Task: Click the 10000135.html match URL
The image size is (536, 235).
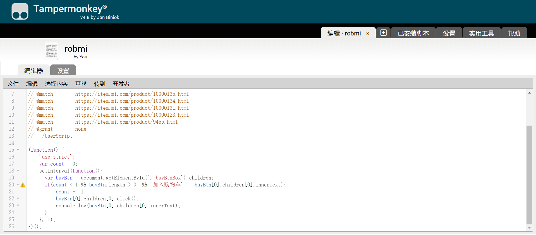Action: (132, 94)
